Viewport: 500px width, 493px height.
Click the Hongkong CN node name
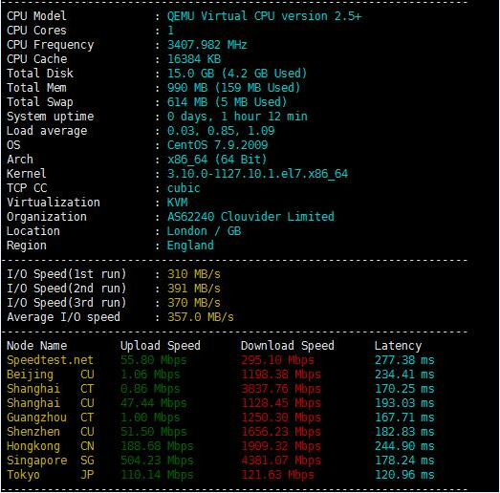tap(51, 446)
